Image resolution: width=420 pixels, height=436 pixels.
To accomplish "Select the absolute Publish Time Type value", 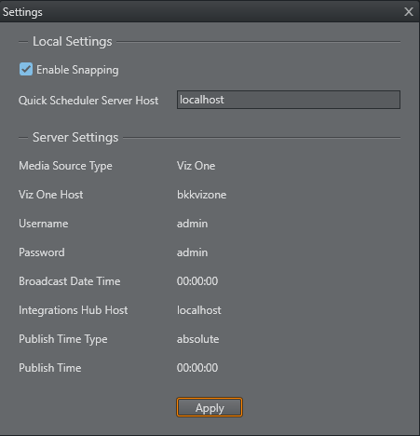I will 197,339.
